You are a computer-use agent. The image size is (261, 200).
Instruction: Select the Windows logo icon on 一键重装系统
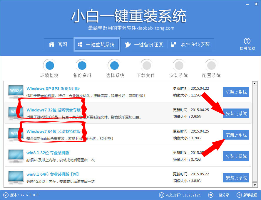click(x=80, y=44)
